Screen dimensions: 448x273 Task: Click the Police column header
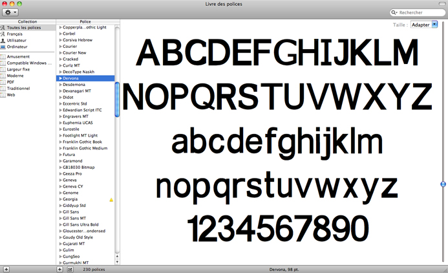pos(85,22)
